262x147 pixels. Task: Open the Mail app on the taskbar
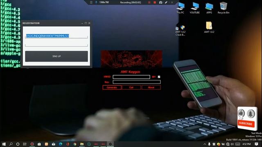click(x=54, y=144)
